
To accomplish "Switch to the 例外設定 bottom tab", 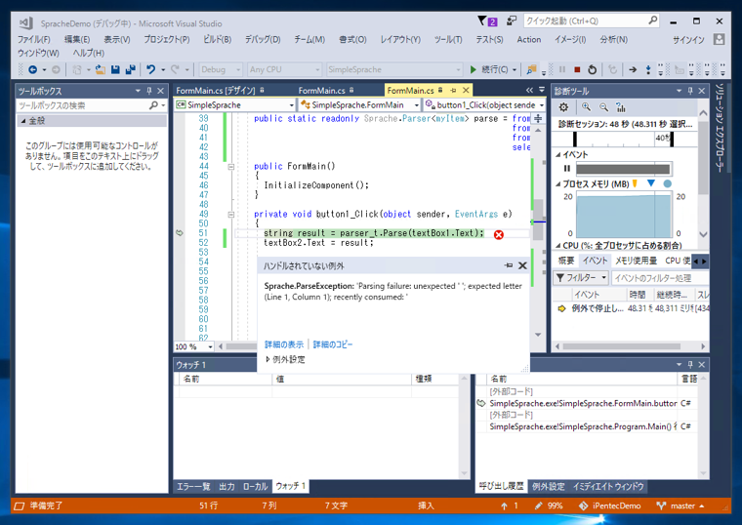I will [548, 486].
